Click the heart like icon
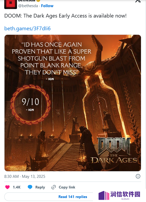The image size is (146, 202). point(7,187)
